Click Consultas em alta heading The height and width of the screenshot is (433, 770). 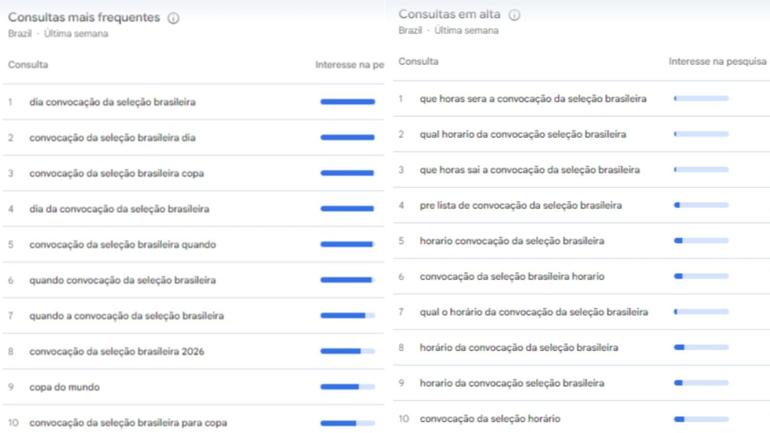pos(449,14)
